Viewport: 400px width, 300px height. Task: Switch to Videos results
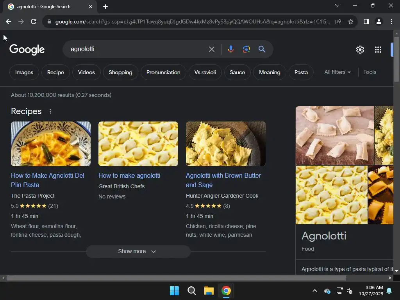(86, 72)
